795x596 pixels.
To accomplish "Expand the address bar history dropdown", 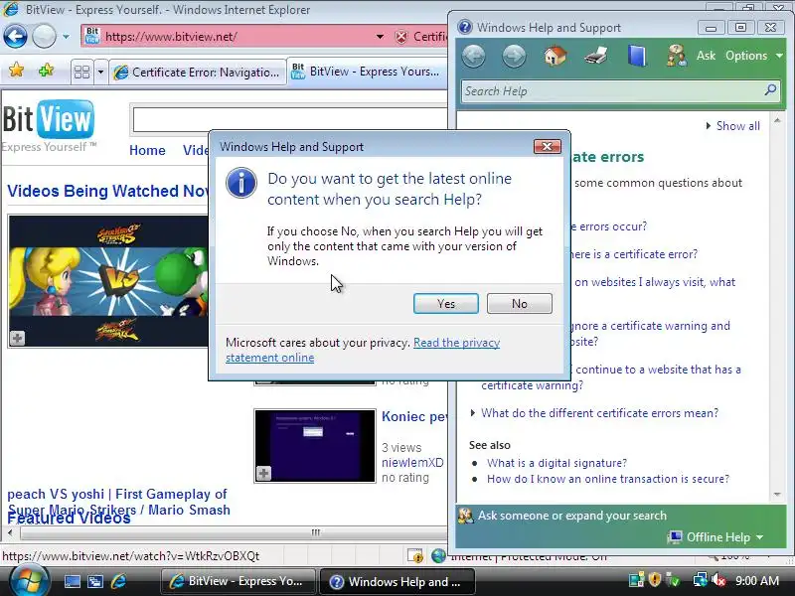I will 380,37.
